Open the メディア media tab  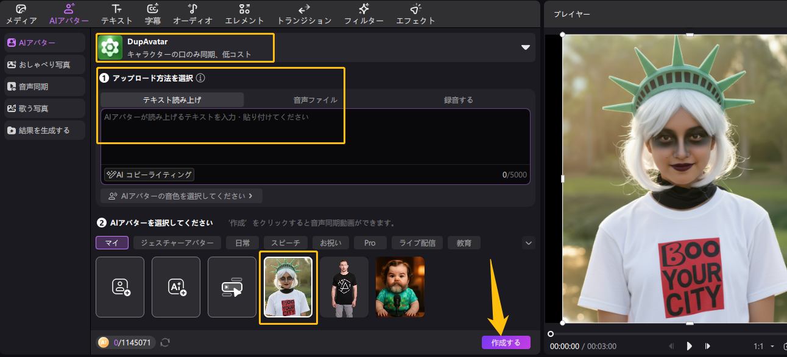[x=21, y=14]
